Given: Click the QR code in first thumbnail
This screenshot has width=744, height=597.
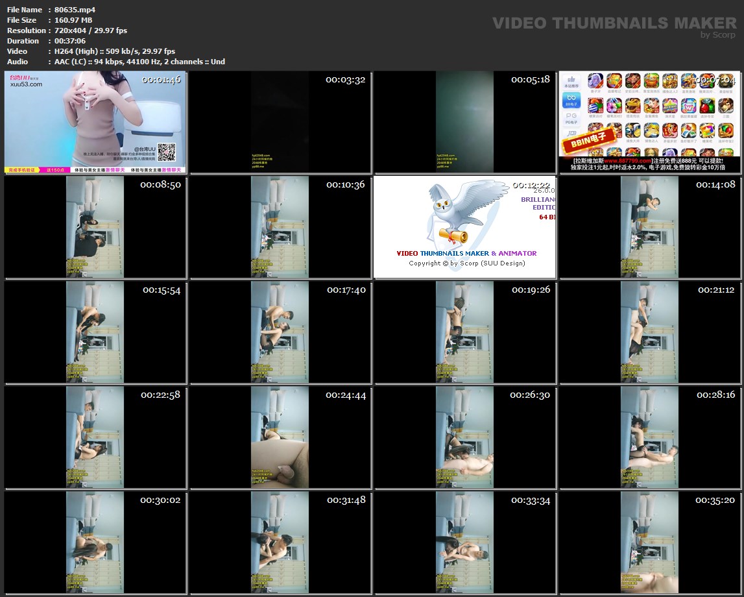Looking at the screenshot, I should click(167, 152).
